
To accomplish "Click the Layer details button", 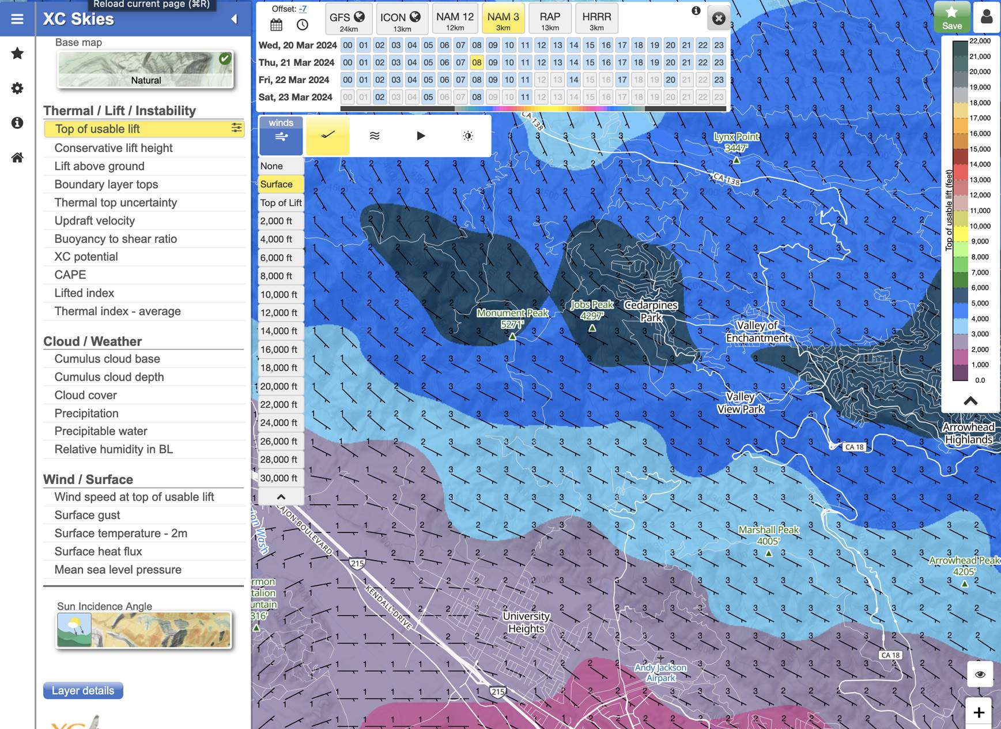I will click(83, 690).
